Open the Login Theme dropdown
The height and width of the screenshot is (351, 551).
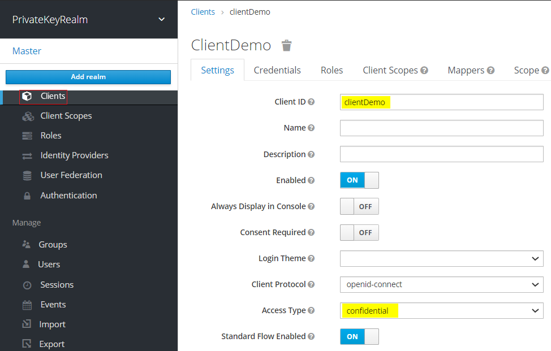(442, 259)
